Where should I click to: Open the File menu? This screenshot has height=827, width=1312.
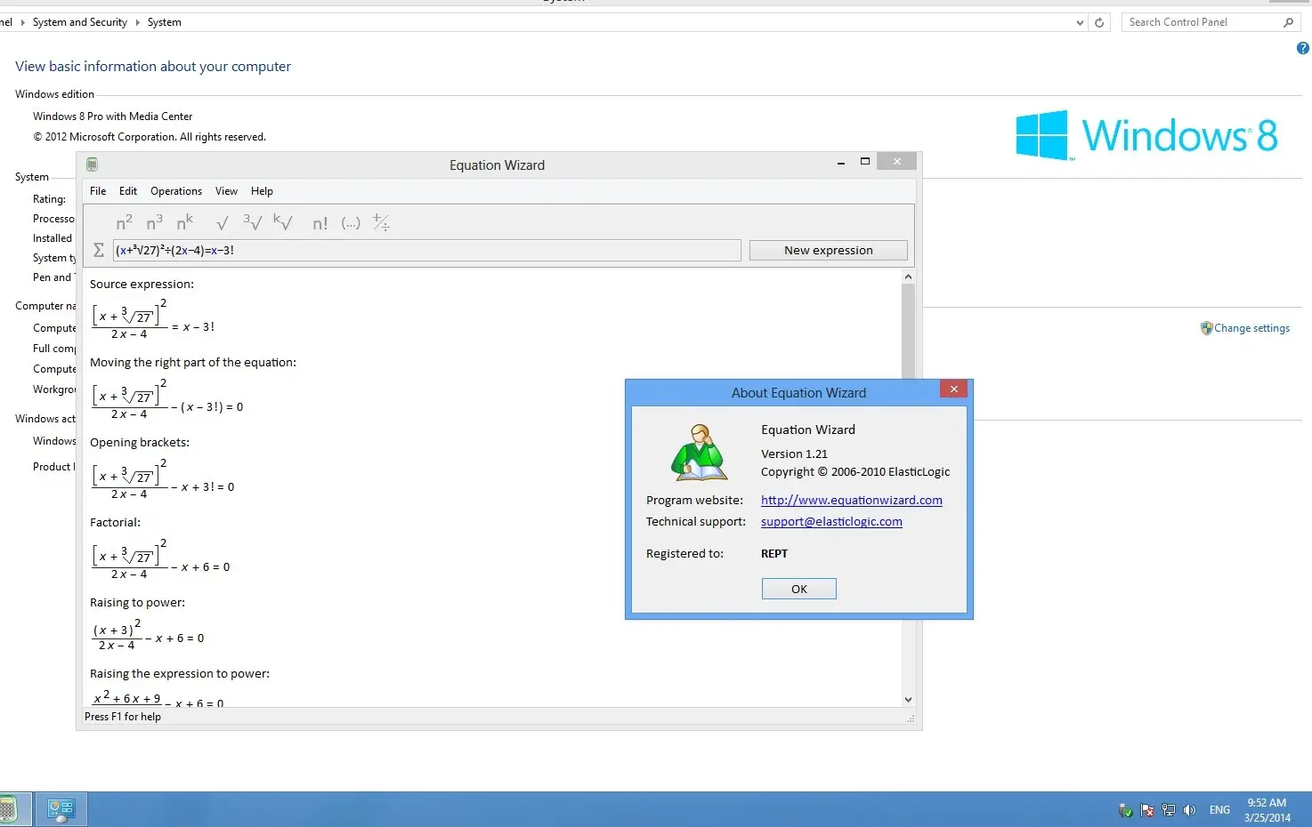tap(98, 191)
